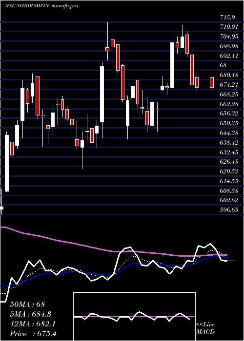Pick the 608.58 price axis label
244x341 pixels.
tap(229, 190)
